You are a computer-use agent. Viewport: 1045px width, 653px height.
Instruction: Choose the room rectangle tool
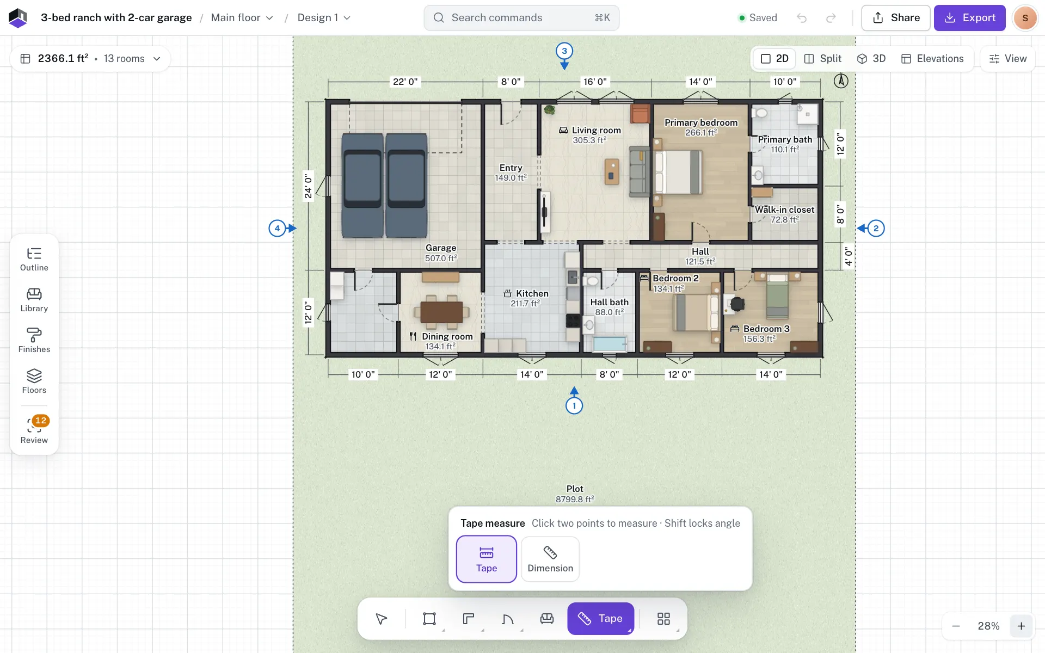click(x=429, y=619)
